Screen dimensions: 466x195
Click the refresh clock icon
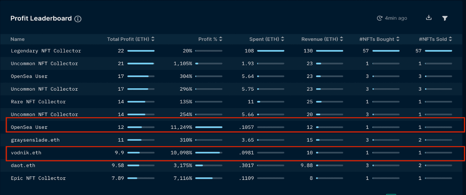tap(380, 18)
